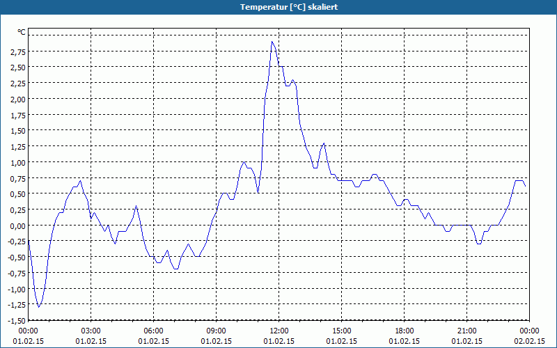
Task: Click the 1,00 y-axis label
Action: click(x=19, y=163)
